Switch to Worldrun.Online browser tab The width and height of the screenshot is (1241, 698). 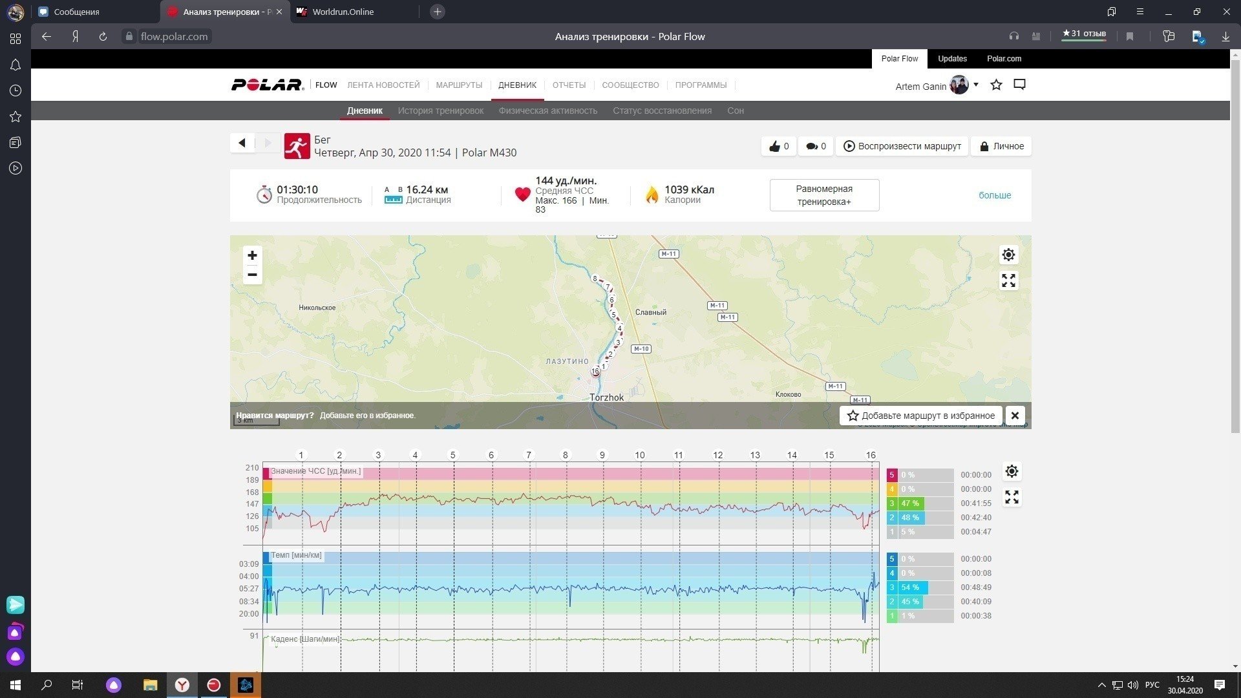click(x=354, y=12)
